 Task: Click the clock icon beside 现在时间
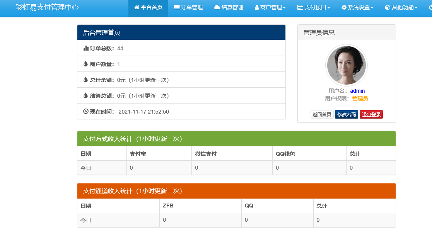tap(85, 111)
